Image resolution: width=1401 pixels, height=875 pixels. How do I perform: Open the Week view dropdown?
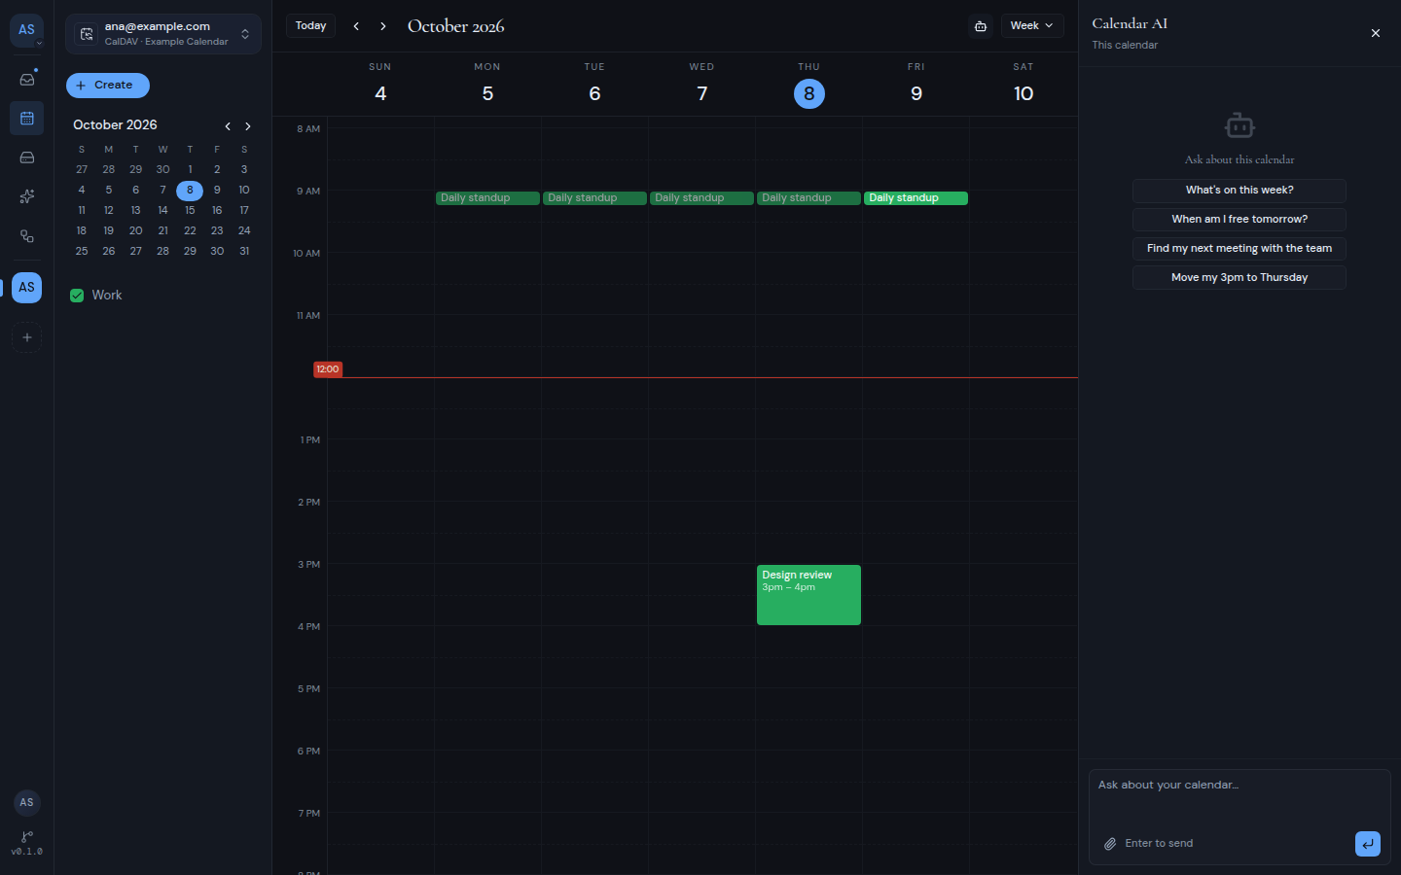coord(1032,26)
